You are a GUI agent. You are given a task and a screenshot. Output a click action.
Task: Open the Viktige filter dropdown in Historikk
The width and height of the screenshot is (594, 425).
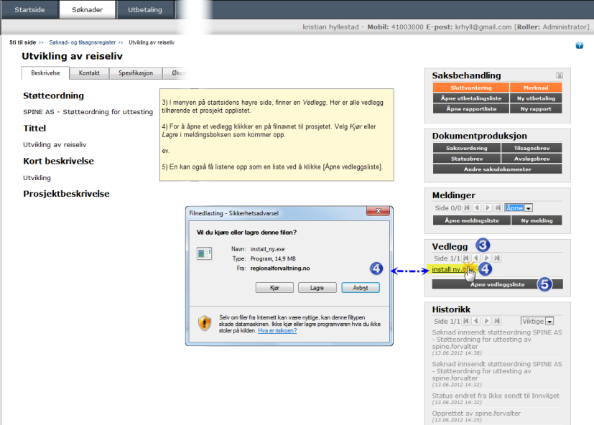click(537, 321)
